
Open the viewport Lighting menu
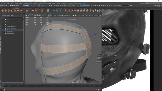tap(36, 14)
